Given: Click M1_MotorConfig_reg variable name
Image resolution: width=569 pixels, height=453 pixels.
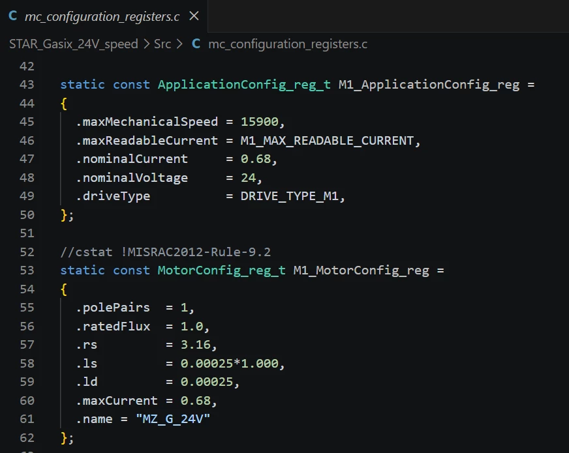Looking at the screenshot, I should (x=361, y=270).
